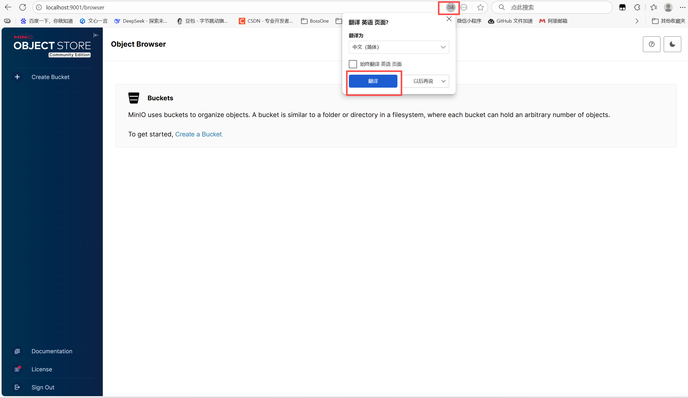Image resolution: width=688 pixels, height=398 pixels.
Task: Collapse the MinIO sidebar menu
Action: pos(96,35)
